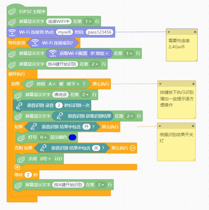Click the ESP32 主程序 hat block icon
The height and width of the screenshot is (210, 209).
[x=12, y=12]
